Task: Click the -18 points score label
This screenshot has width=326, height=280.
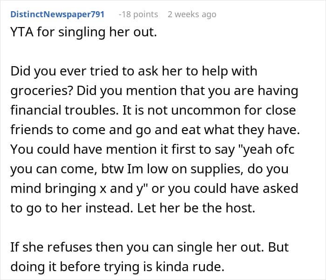Action: [x=138, y=14]
